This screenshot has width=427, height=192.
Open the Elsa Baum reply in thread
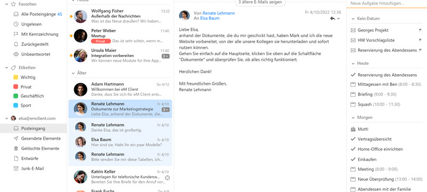click(121, 142)
